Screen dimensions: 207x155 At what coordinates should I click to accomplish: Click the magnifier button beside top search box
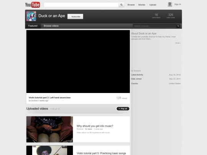(x=122, y=5)
